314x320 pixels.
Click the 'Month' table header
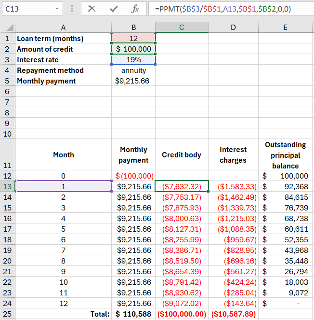coord(63,154)
